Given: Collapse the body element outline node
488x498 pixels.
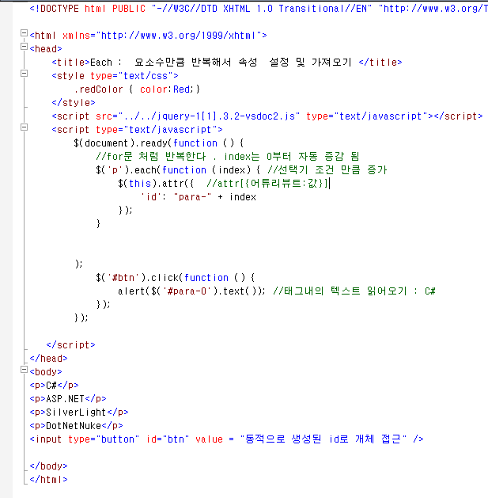Looking at the screenshot, I should [x=24, y=370].
